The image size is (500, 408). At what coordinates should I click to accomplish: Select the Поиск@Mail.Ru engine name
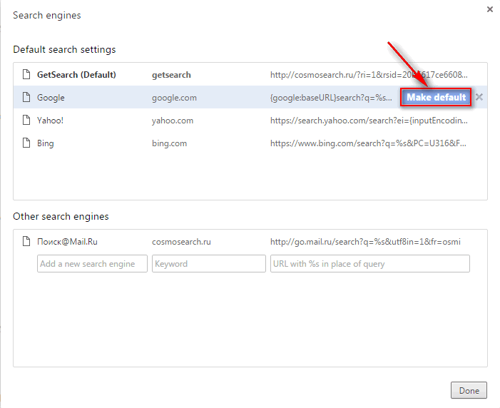(67, 242)
